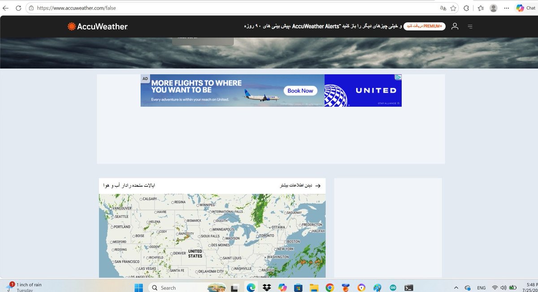Switch the ENG input language indicator
The image size is (538, 292).
click(x=481, y=288)
